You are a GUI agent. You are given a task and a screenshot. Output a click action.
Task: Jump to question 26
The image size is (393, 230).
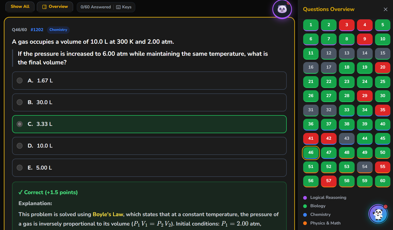311,96
